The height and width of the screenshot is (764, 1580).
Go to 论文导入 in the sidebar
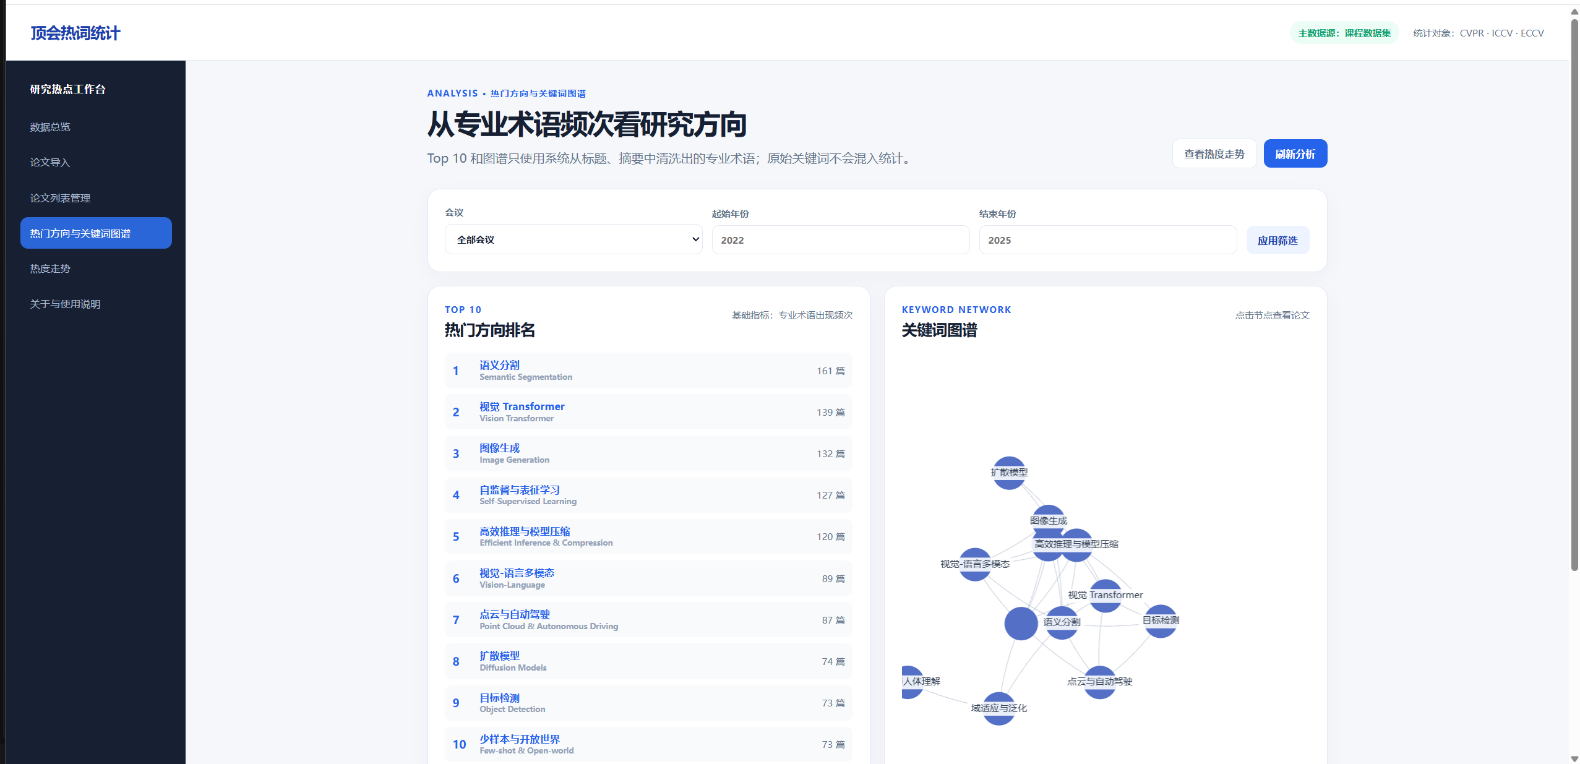tap(96, 162)
